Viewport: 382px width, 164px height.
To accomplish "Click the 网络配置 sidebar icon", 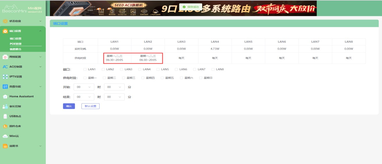I will coord(5,57).
